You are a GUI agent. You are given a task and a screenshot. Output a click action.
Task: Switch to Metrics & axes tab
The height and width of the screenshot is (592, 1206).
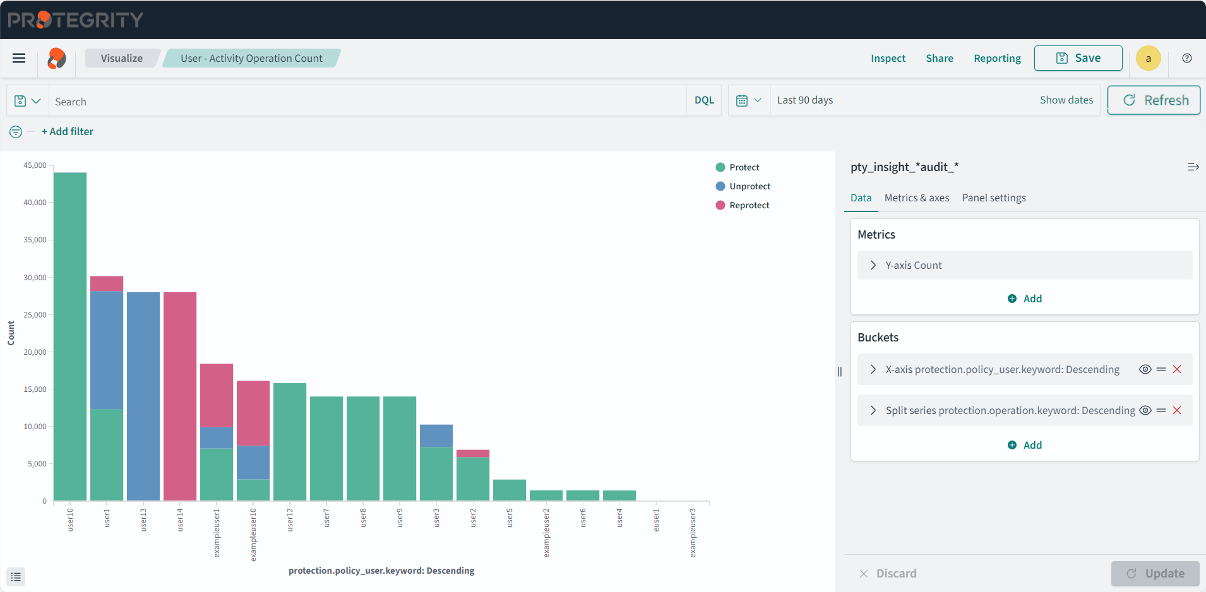pos(916,198)
